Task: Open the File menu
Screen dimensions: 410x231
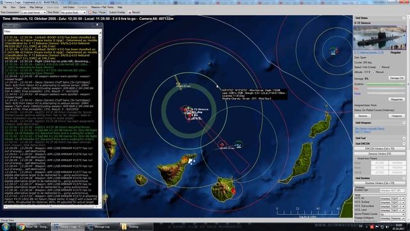Action: coord(4,7)
